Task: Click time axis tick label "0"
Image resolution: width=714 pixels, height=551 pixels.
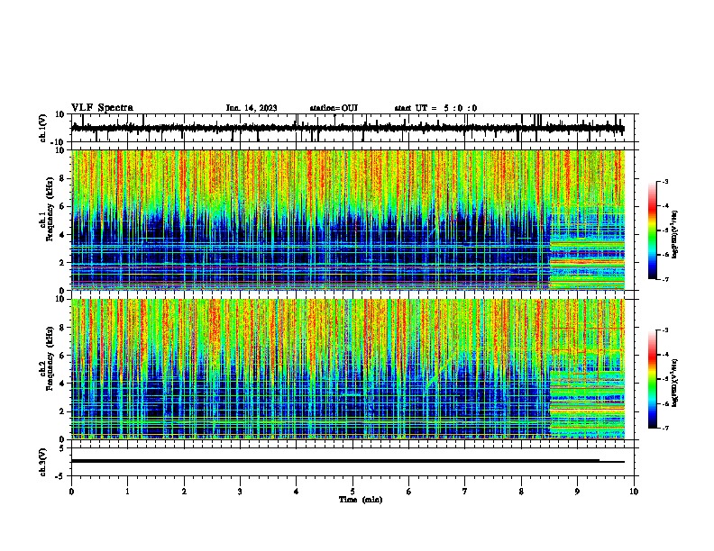Action: click(71, 492)
